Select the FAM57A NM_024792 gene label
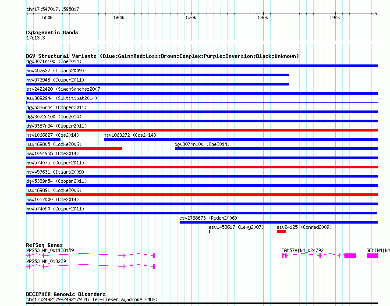The height and width of the screenshot is (306, 390). point(302,250)
